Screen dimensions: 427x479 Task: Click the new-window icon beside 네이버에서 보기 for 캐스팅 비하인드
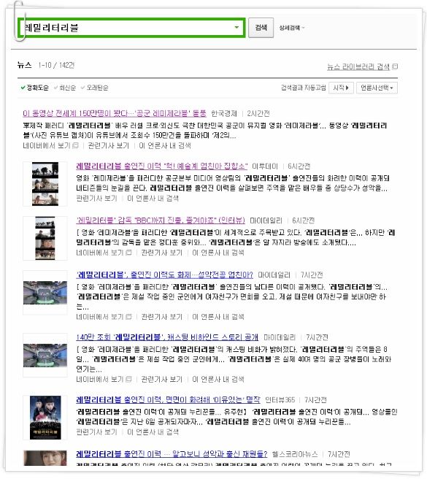(x=128, y=380)
